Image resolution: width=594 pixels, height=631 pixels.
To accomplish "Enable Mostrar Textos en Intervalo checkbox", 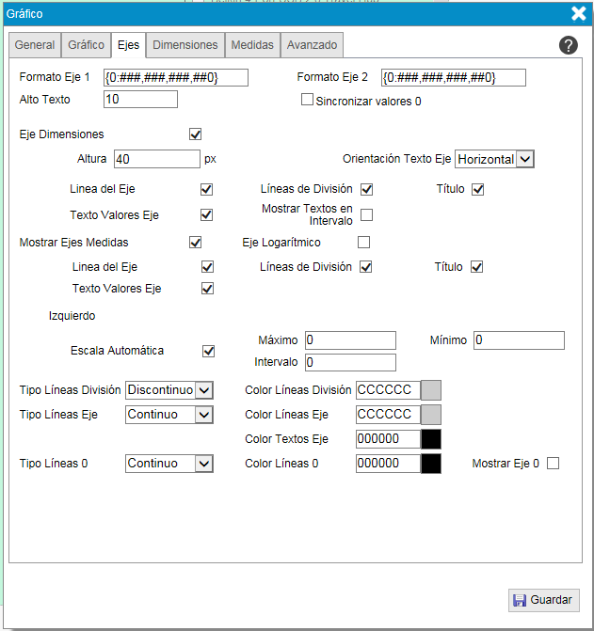I will point(366,214).
